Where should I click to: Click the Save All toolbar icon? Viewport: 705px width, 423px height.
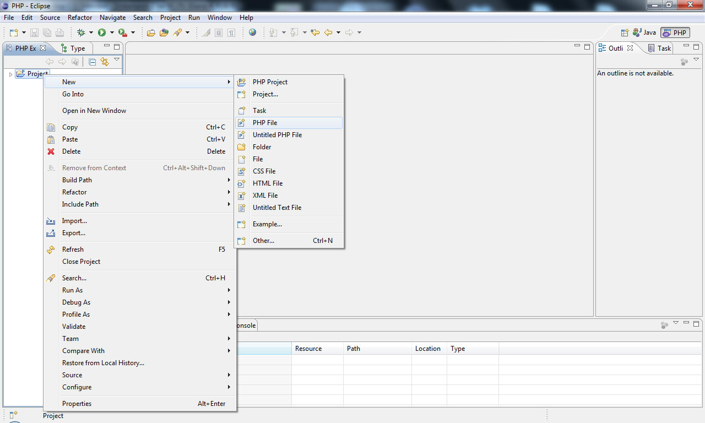(x=47, y=32)
